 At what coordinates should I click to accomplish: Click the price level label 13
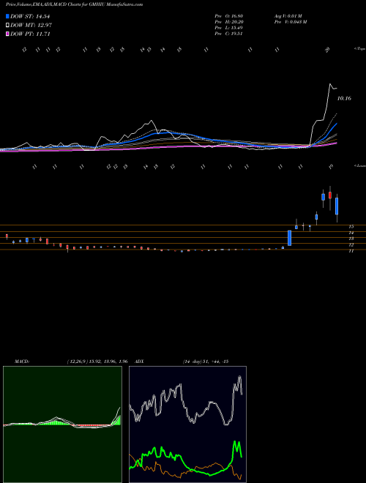(351, 239)
